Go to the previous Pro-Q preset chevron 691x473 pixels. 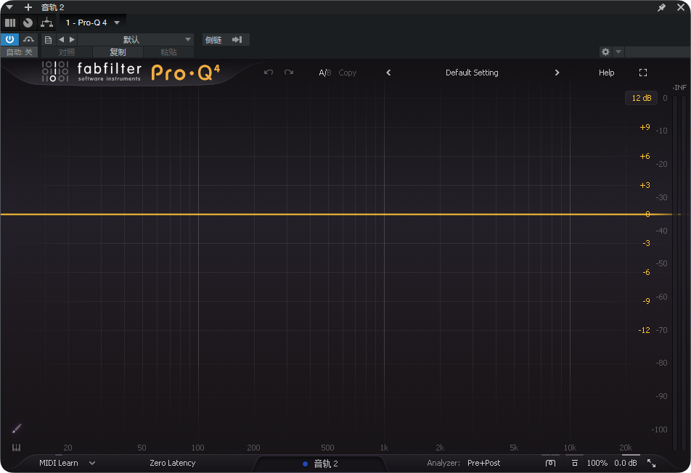coord(388,73)
